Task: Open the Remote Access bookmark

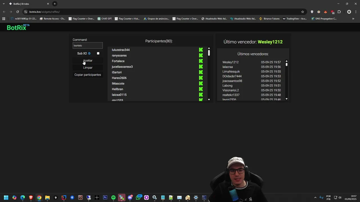Action: pyautogui.click(x=53, y=19)
